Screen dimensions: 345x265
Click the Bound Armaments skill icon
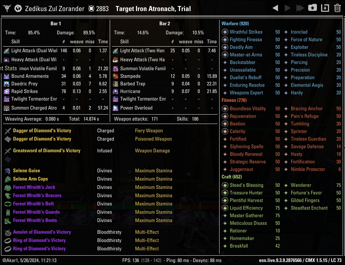7,76
